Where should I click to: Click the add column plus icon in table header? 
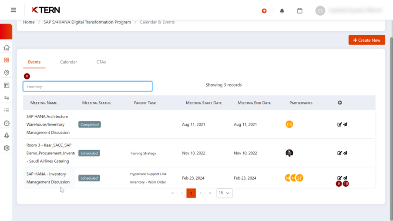tap(339, 103)
